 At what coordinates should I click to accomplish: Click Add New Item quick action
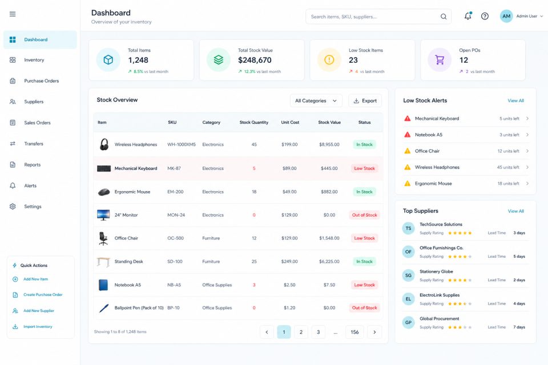pos(31,279)
